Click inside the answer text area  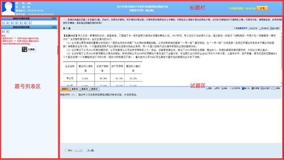click(x=171, y=121)
